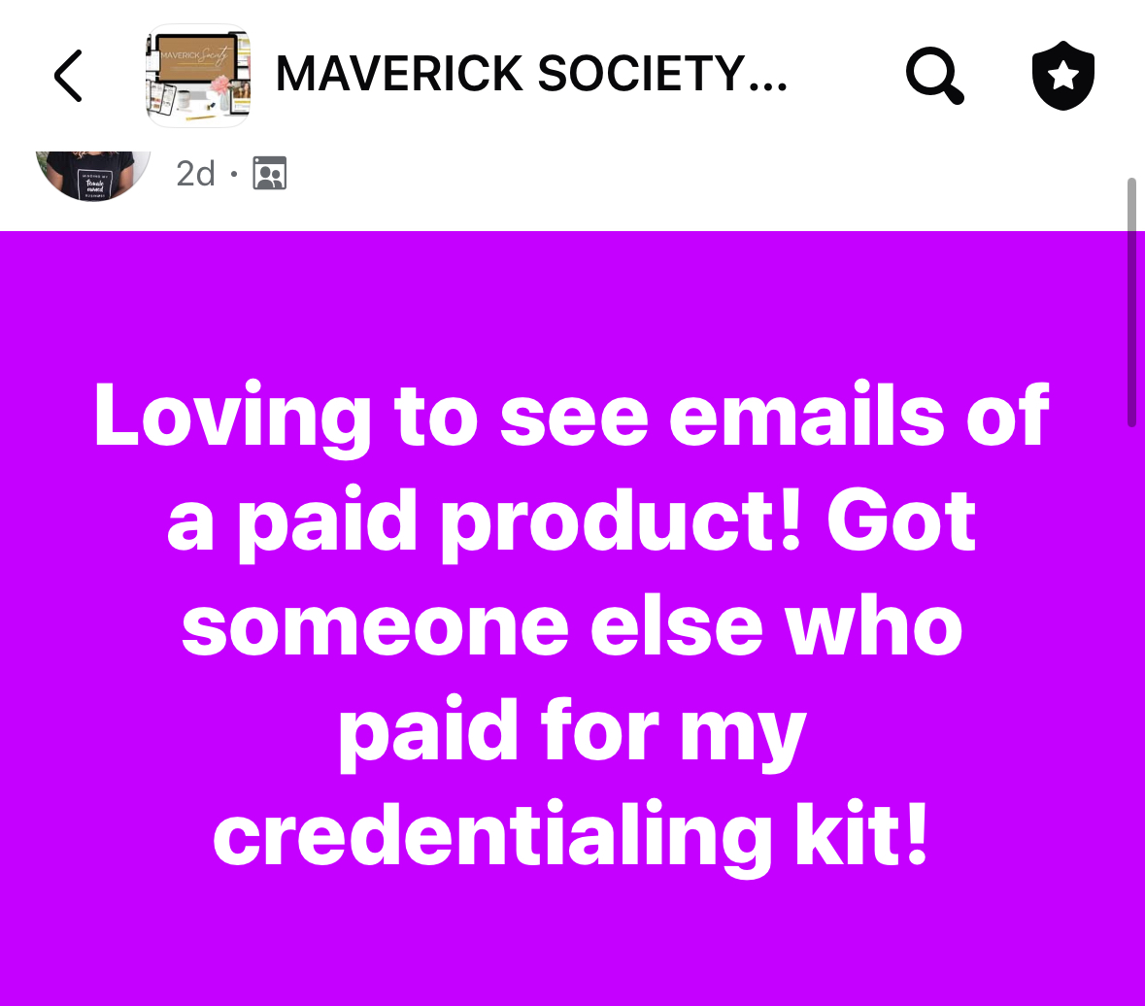Open admin tools shield star badge
The image size is (1145, 1006).
click(x=1063, y=75)
